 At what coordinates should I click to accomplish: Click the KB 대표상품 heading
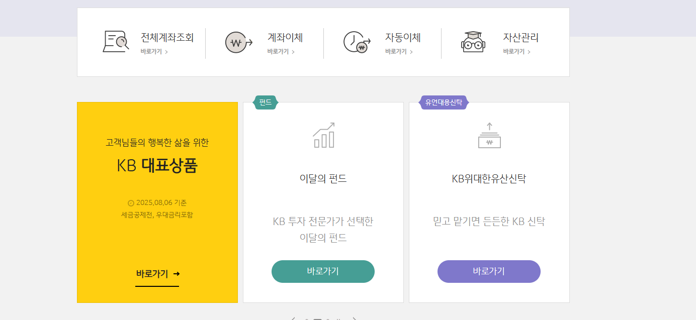coord(157,166)
